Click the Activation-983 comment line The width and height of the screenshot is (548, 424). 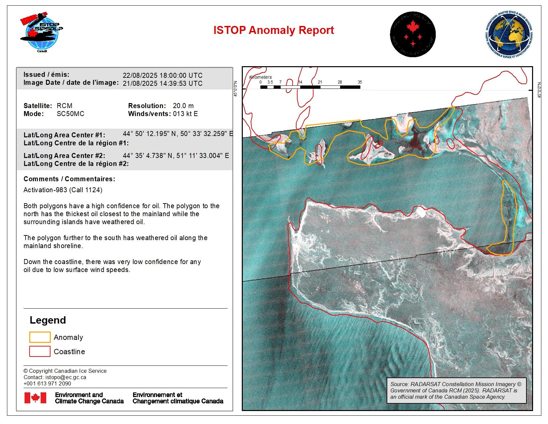63,190
